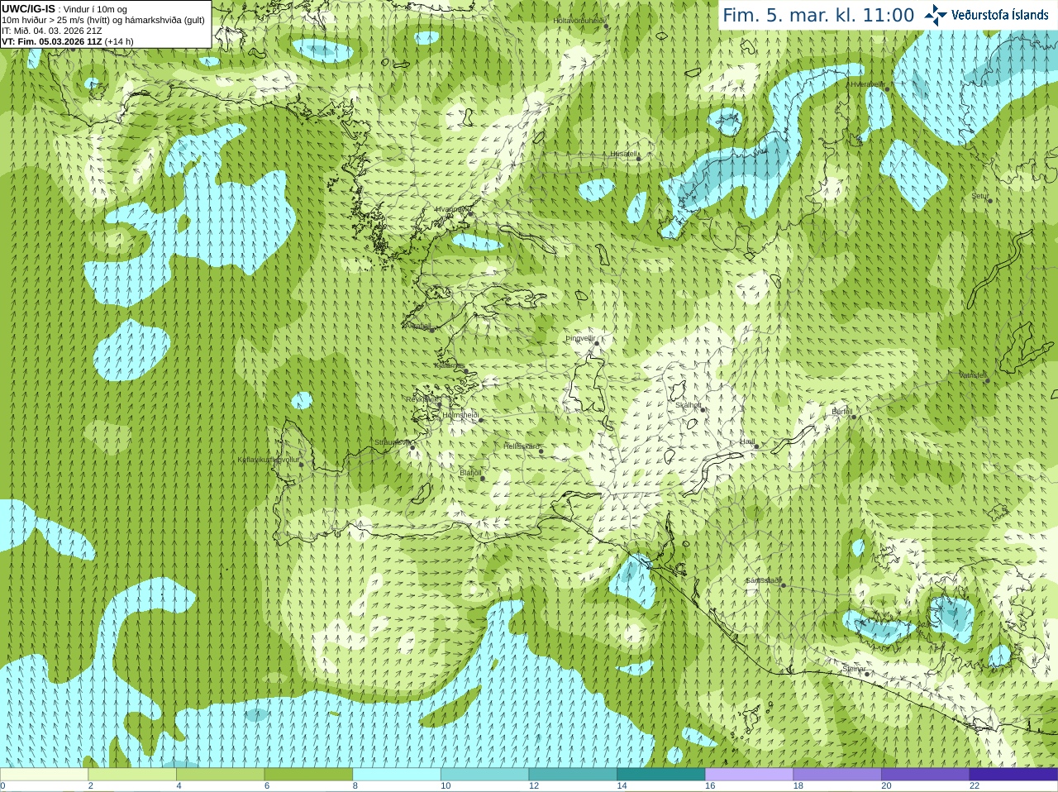Click the 14–16 m/s dark teal legend swatch

coord(661,775)
